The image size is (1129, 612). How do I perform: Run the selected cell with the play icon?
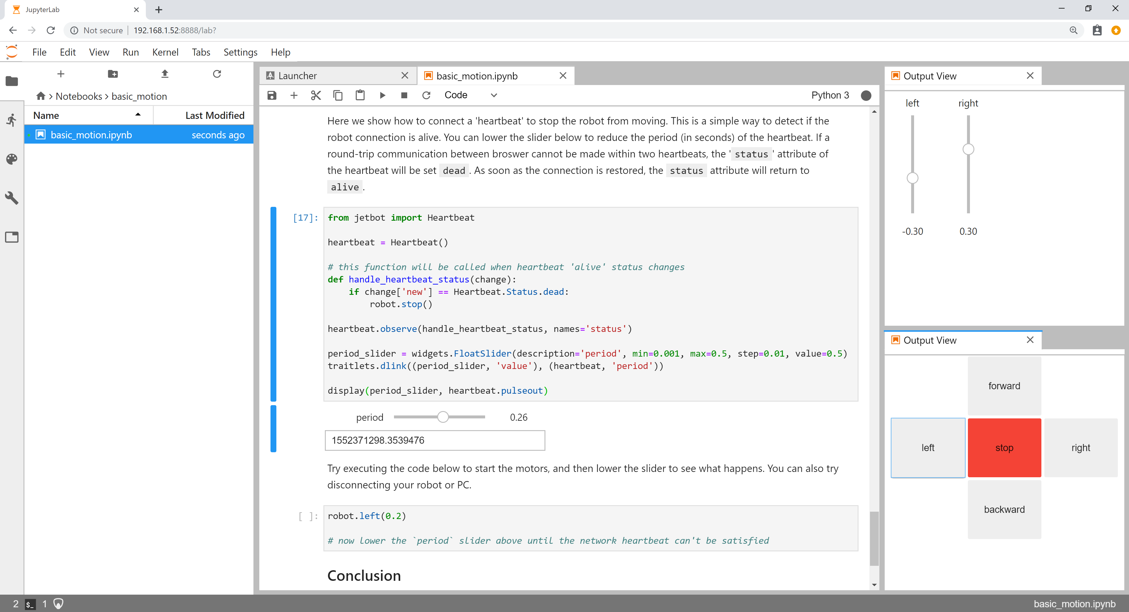pyautogui.click(x=382, y=95)
